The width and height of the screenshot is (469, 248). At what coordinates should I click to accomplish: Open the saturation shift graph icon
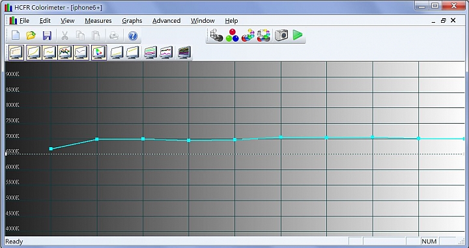[x=166, y=53]
